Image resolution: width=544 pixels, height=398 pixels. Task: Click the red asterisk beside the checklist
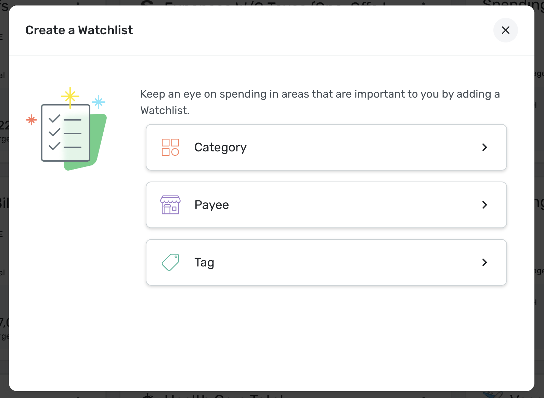click(x=31, y=120)
